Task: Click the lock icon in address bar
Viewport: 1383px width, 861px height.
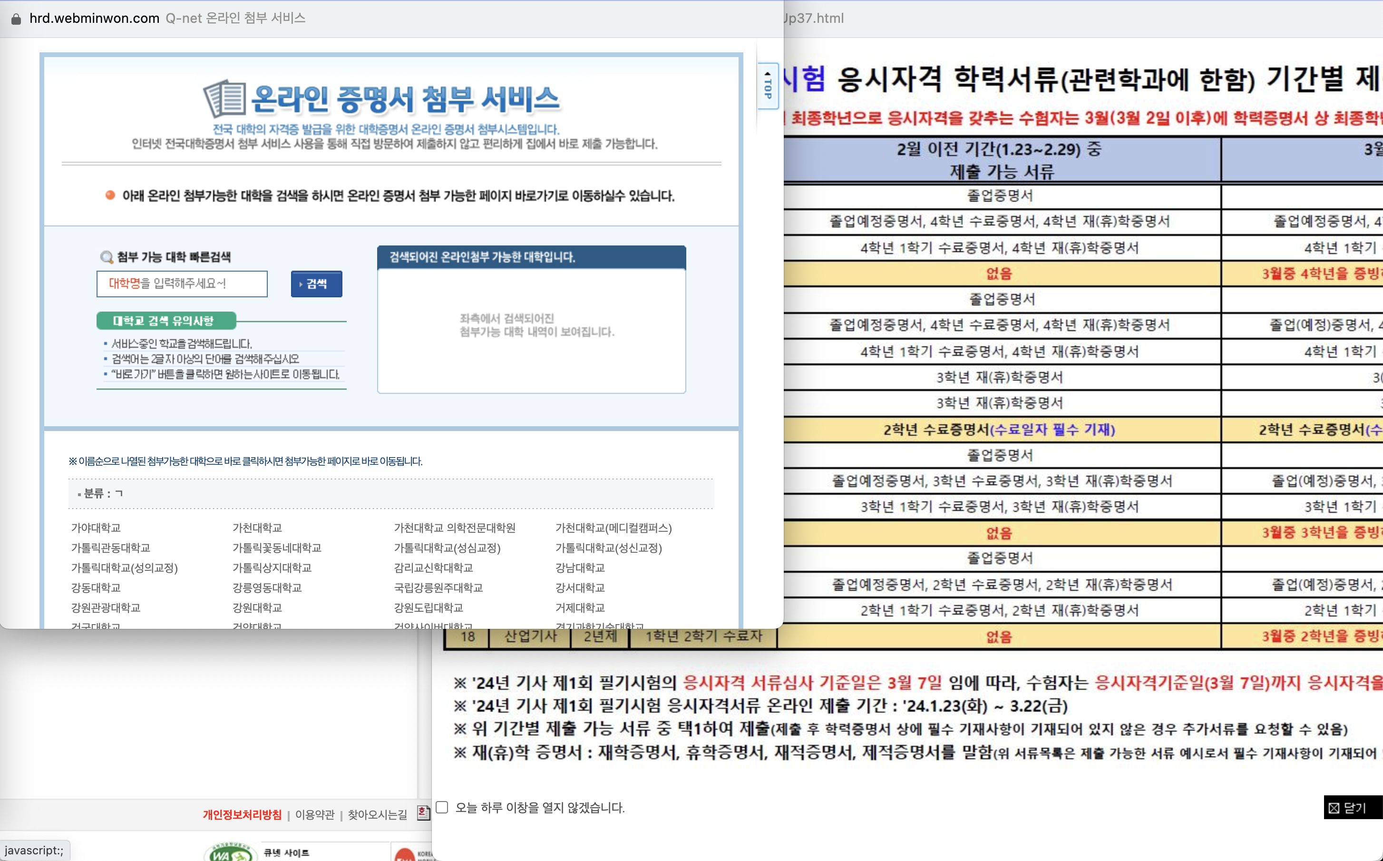Action: (16, 18)
